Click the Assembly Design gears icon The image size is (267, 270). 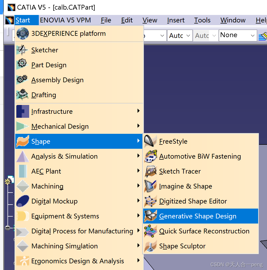pos(22,79)
